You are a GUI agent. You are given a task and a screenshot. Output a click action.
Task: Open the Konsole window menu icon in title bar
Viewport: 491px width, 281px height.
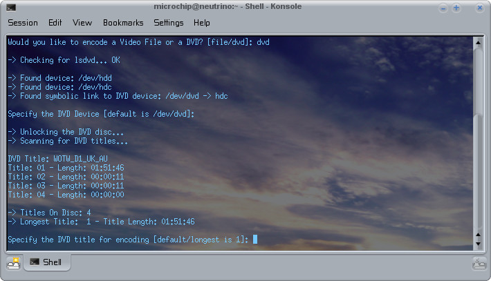coord(11,8)
